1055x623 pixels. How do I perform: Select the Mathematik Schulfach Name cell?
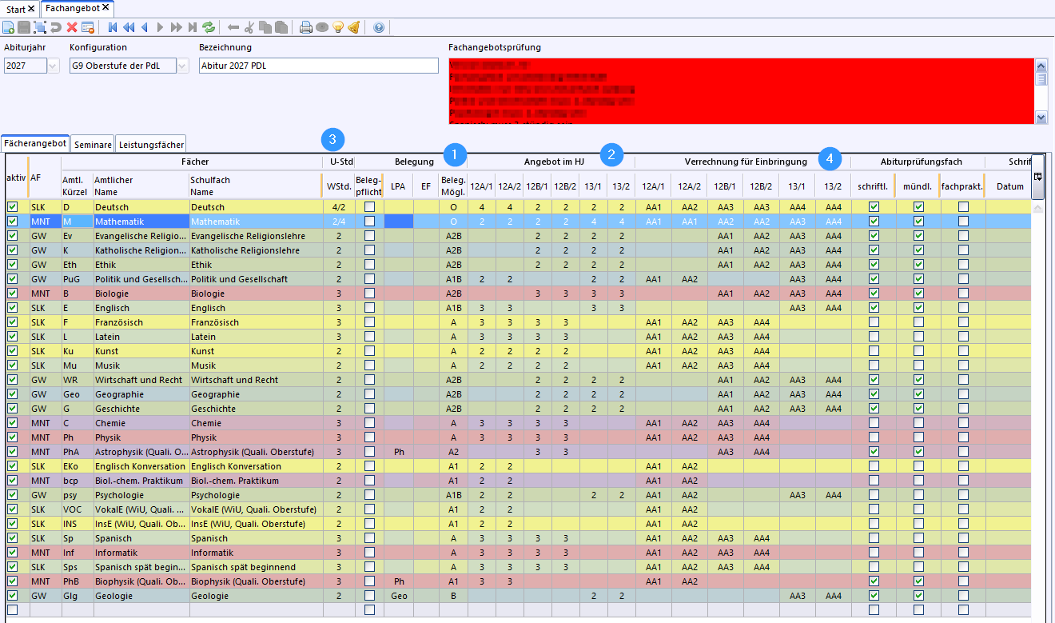256,222
